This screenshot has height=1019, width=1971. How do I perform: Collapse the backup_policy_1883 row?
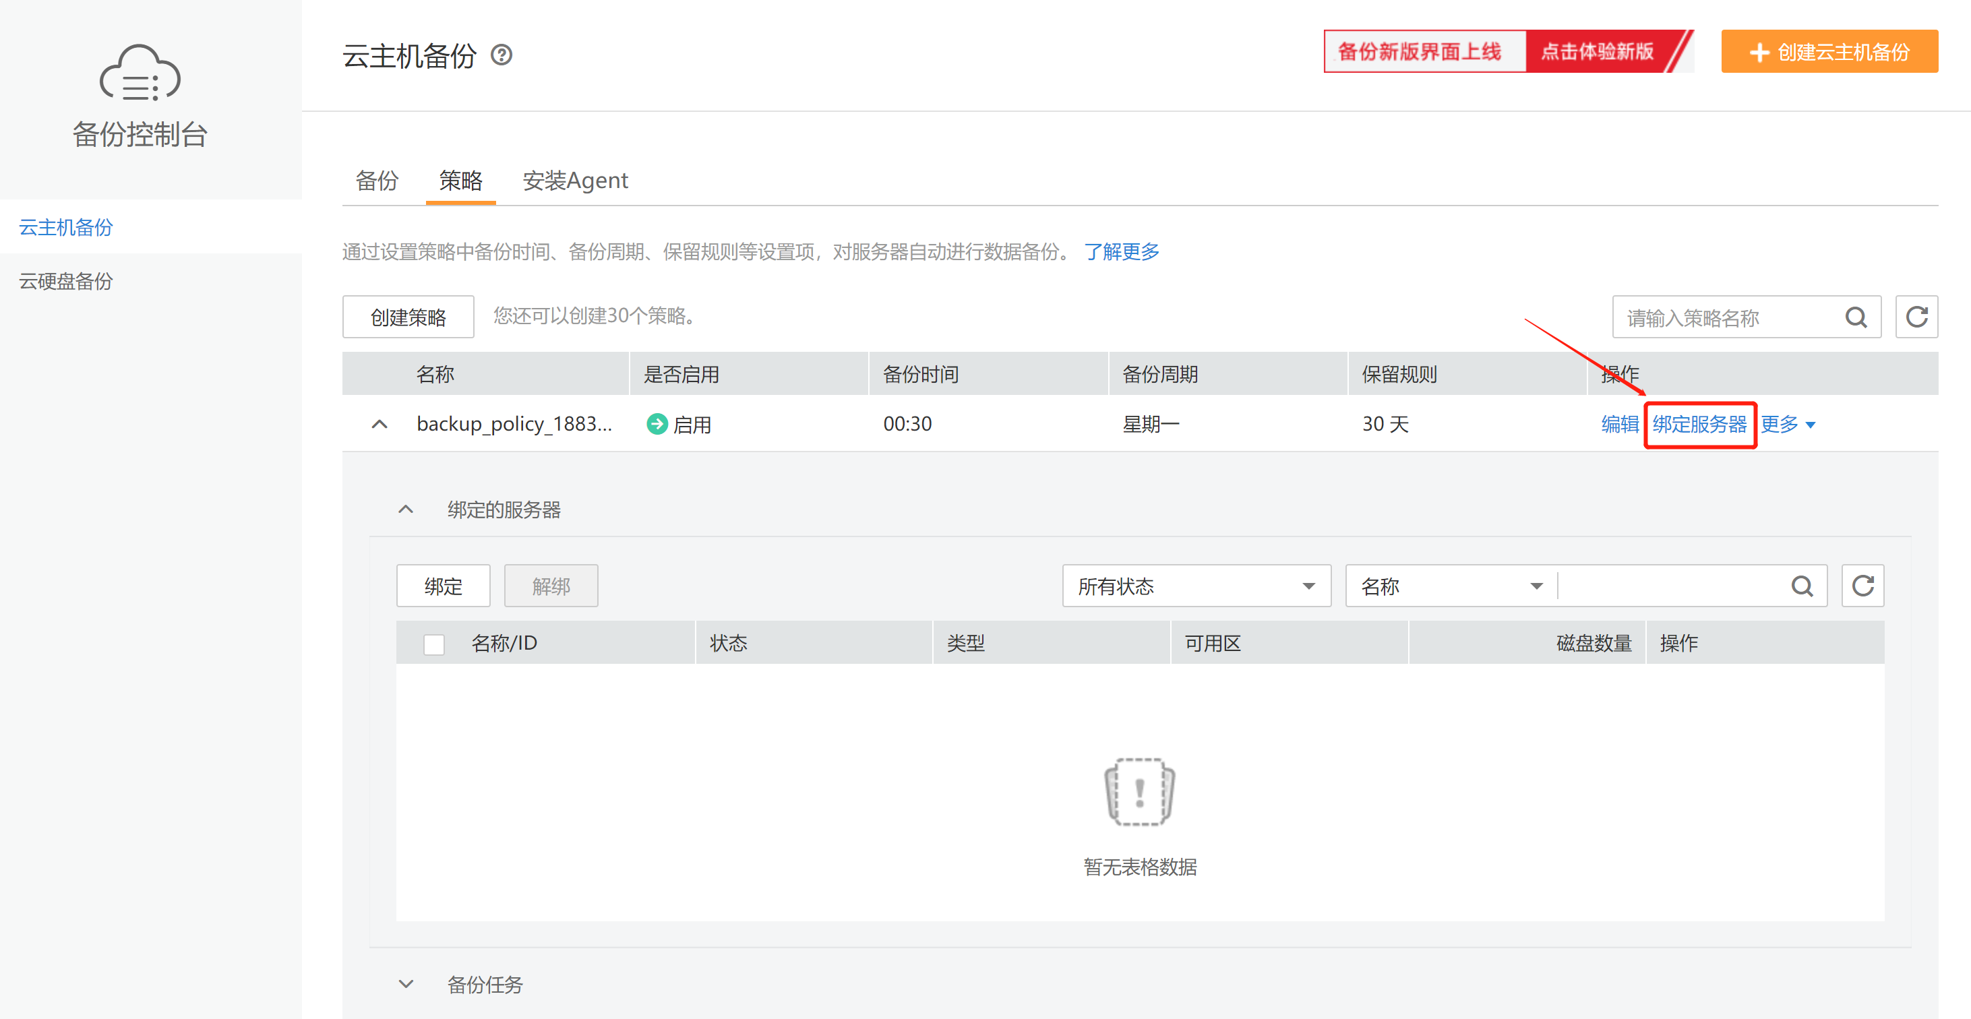(x=380, y=424)
